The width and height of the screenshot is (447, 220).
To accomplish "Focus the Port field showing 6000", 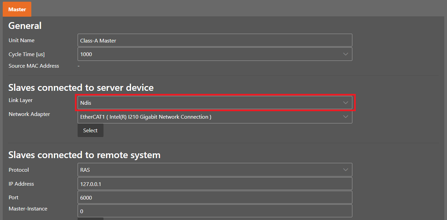I will click(x=214, y=198).
